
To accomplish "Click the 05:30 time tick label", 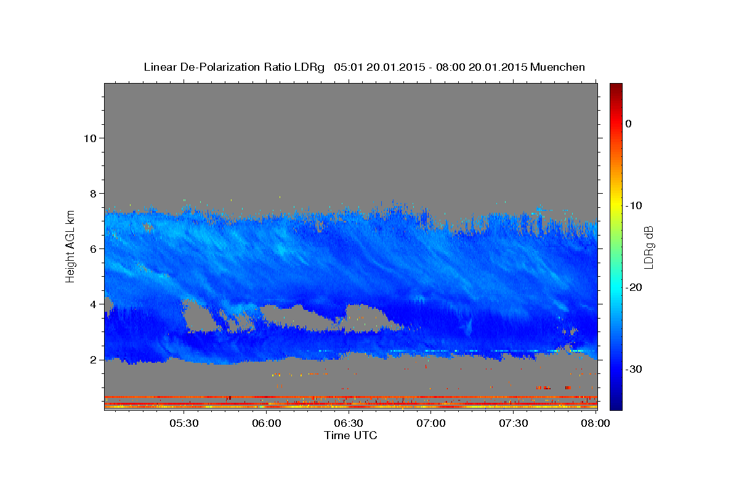I will pos(184,423).
